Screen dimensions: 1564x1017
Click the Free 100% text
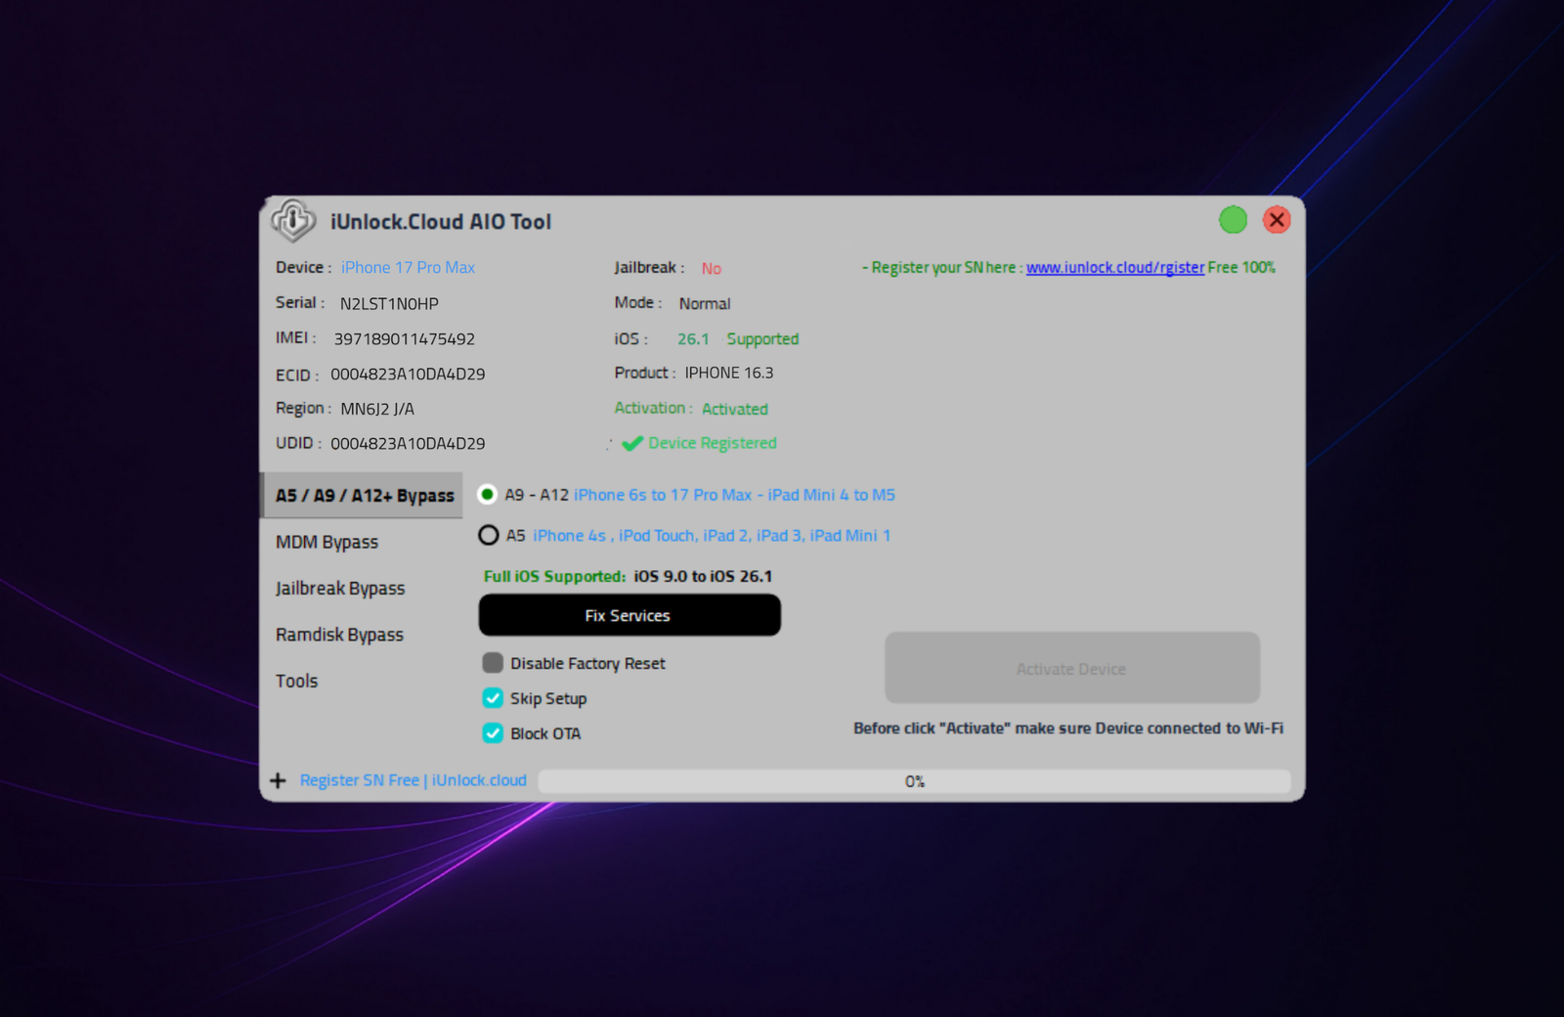1241,268
